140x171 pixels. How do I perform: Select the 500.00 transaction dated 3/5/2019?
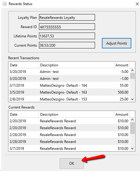click(x=69, y=92)
